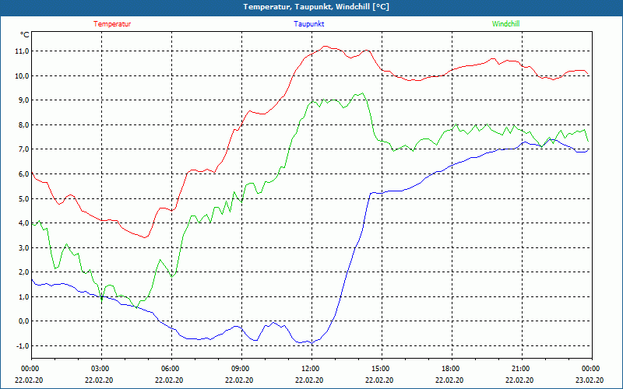The width and height of the screenshot is (623, 389).
Task: Click the 10,0 y-axis value
Action: [22, 75]
